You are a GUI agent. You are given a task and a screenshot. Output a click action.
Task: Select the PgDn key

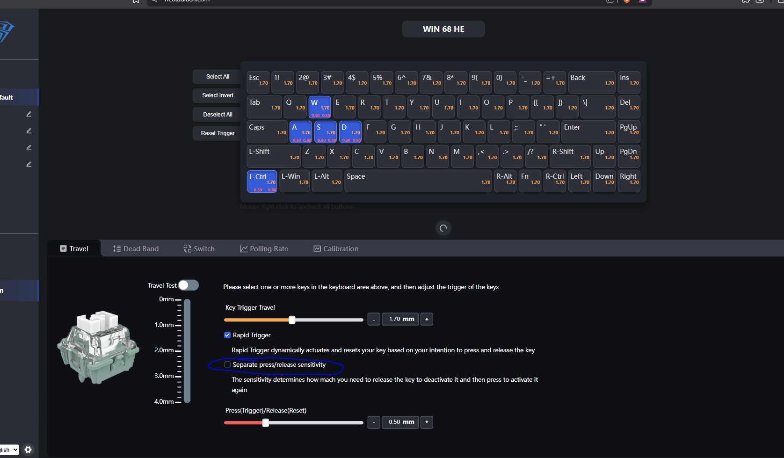[629, 157]
